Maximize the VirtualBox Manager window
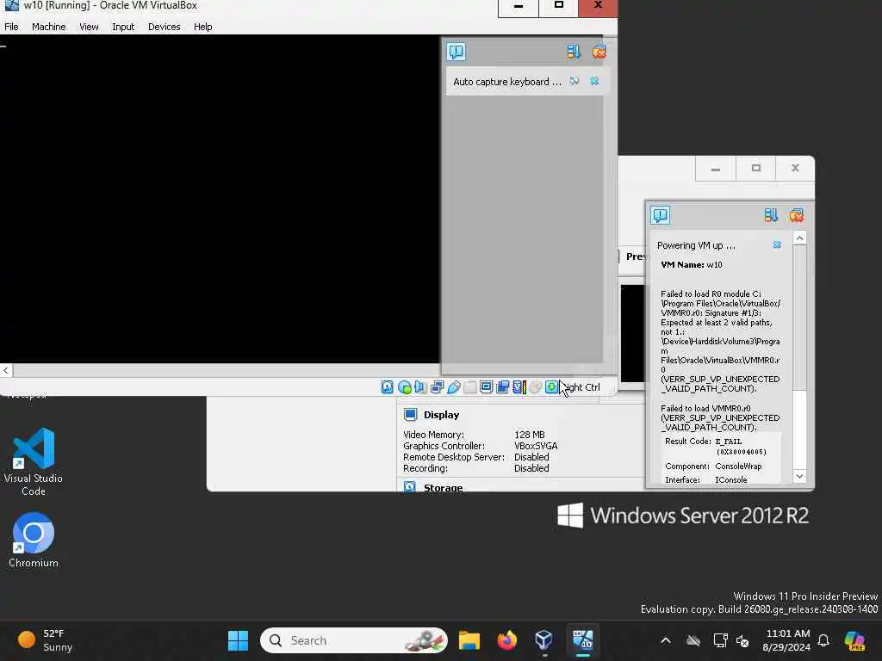Screen dimensions: 882x661 tap(755, 169)
